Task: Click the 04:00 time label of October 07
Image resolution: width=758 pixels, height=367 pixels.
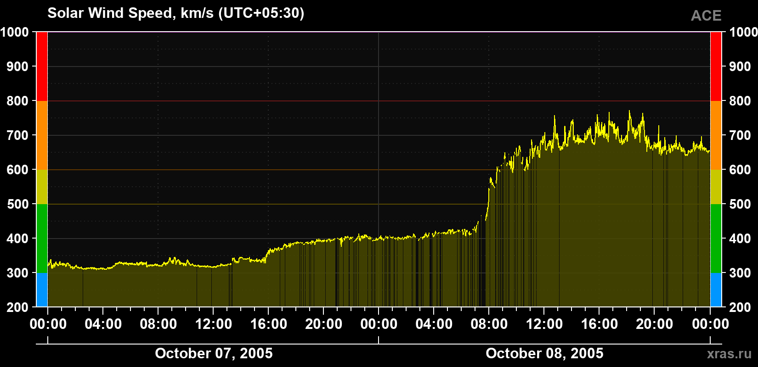Action: (103, 324)
